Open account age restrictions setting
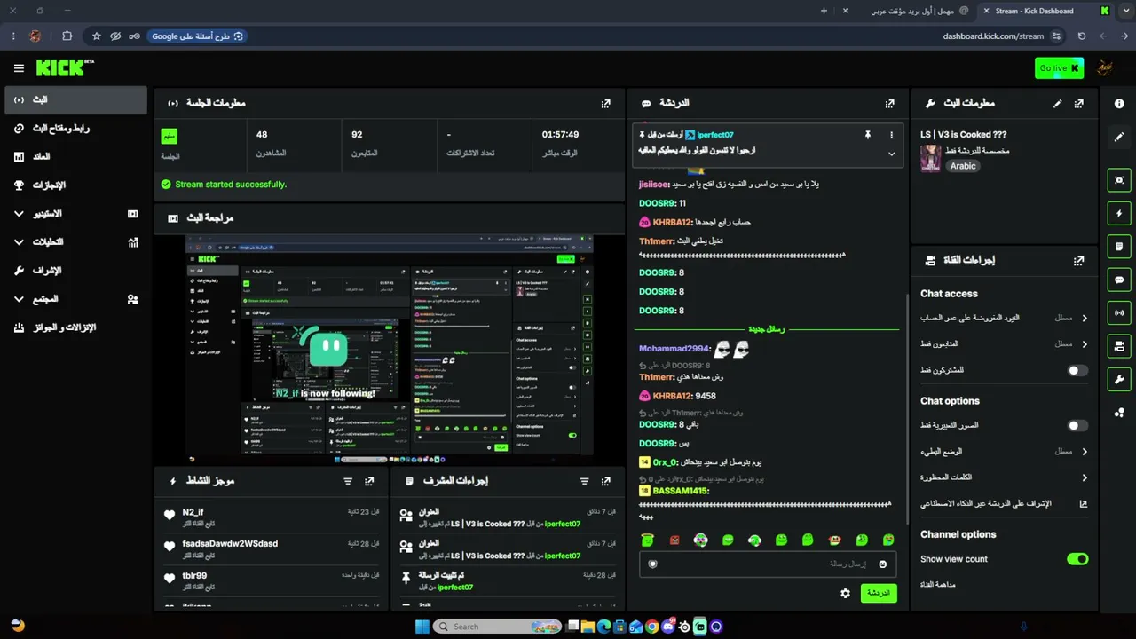The height and width of the screenshot is (639, 1136). tap(1004, 318)
